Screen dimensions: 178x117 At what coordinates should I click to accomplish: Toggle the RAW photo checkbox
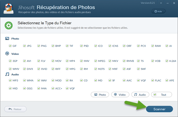point(152,46)
